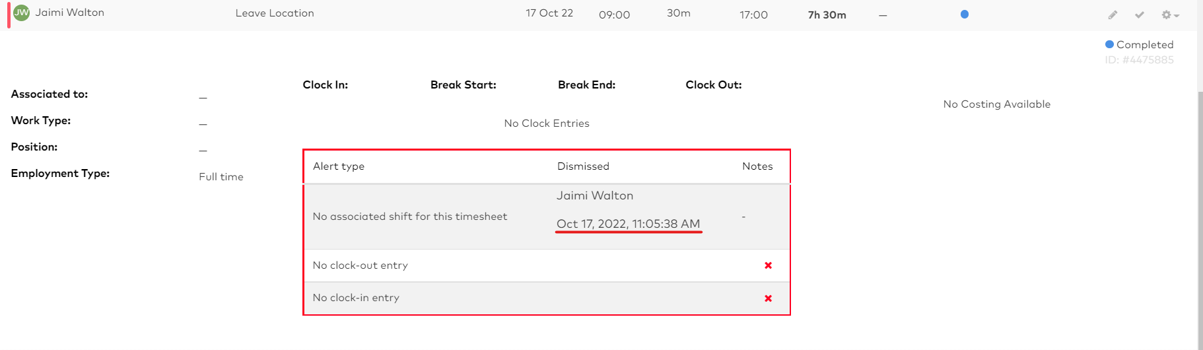This screenshot has height=350, width=1203.
Task: Click the dismissed timestamp Oct 17, 2022
Action: (629, 224)
